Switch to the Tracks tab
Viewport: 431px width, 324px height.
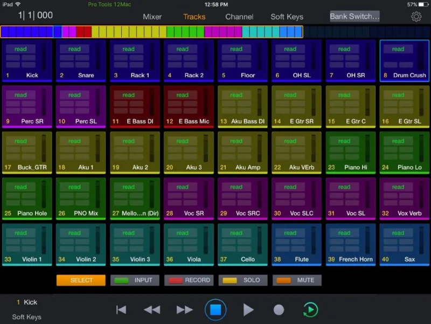(x=194, y=17)
